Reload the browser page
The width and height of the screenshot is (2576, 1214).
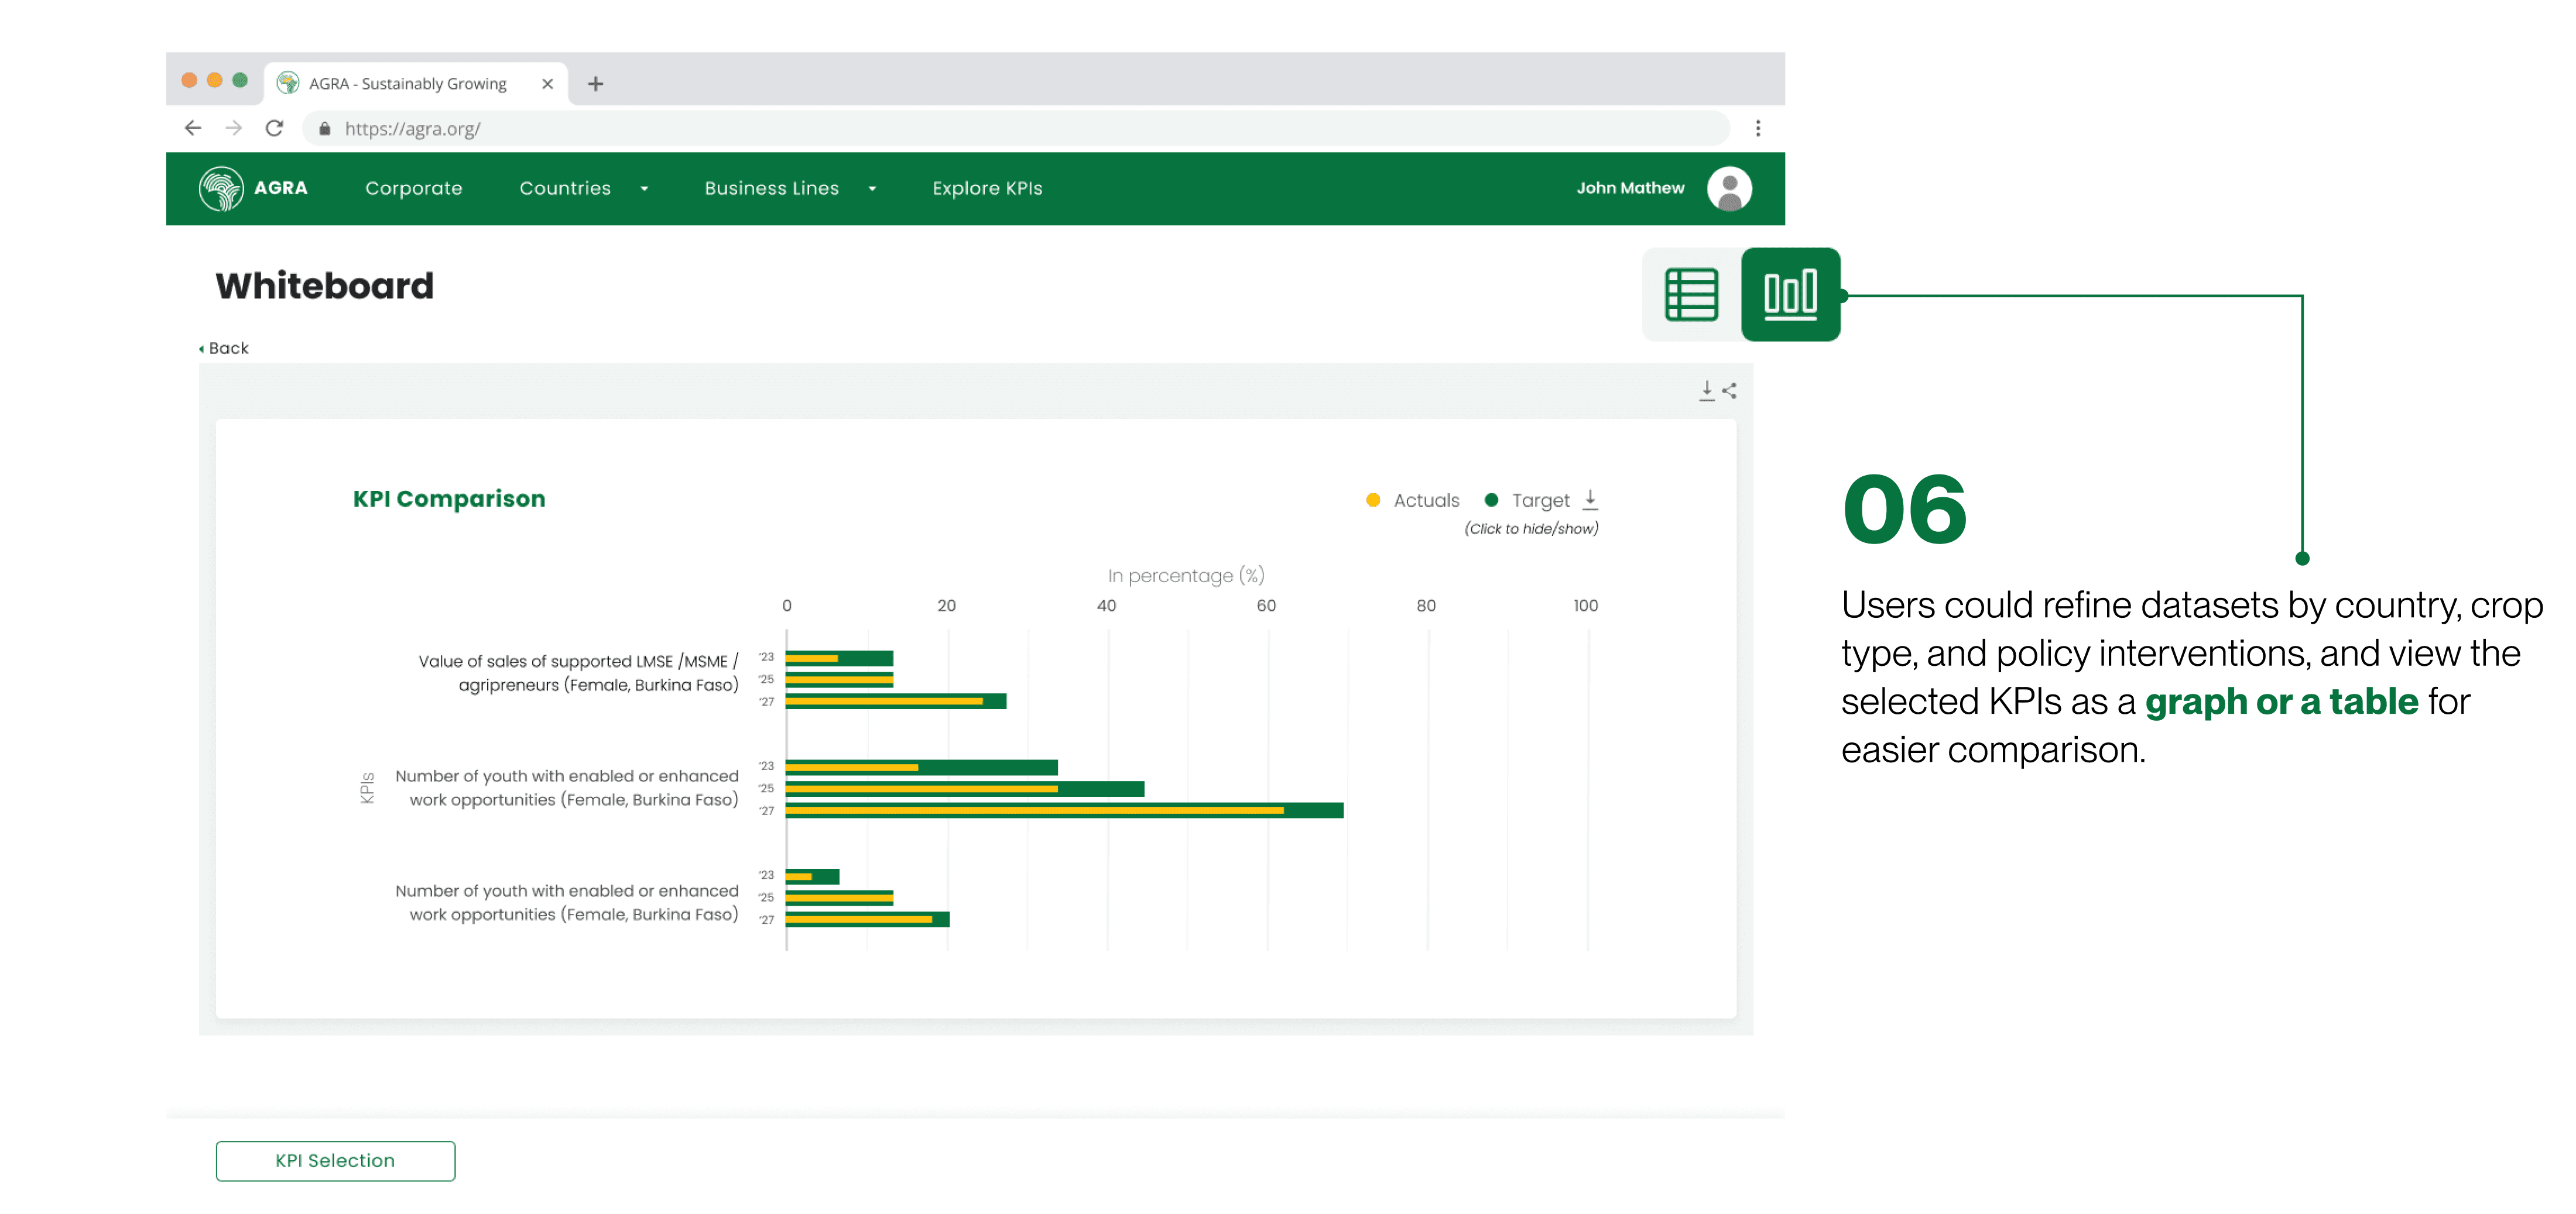pyautogui.click(x=274, y=128)
